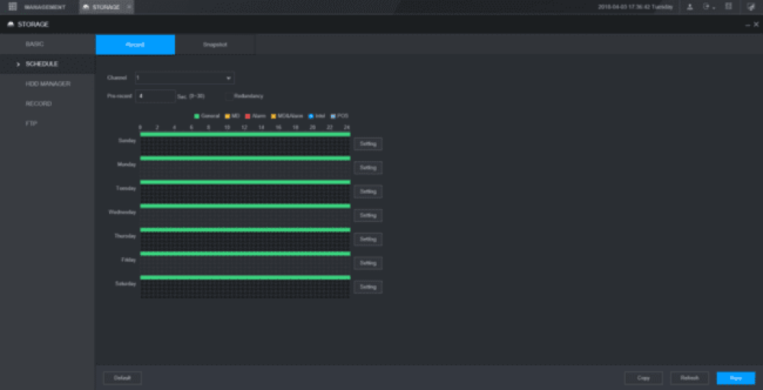Click the Default button
Image resolution: width=763 pixels, height=390 pixels.
122,378
